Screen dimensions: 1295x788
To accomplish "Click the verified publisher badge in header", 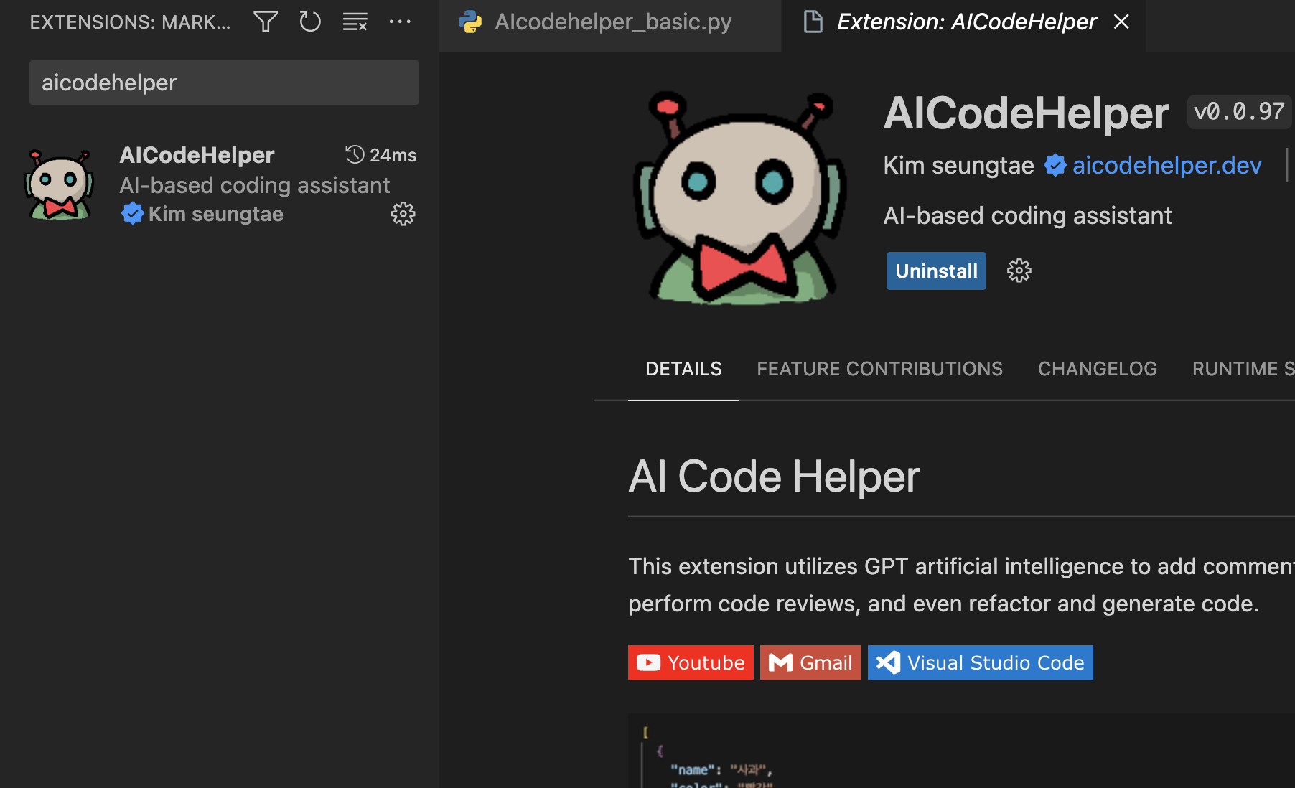I will [1055, 166].
